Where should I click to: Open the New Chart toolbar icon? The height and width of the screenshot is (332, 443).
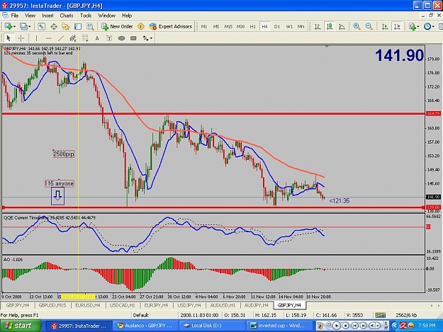pyautogui.click(x=8, y=26)
